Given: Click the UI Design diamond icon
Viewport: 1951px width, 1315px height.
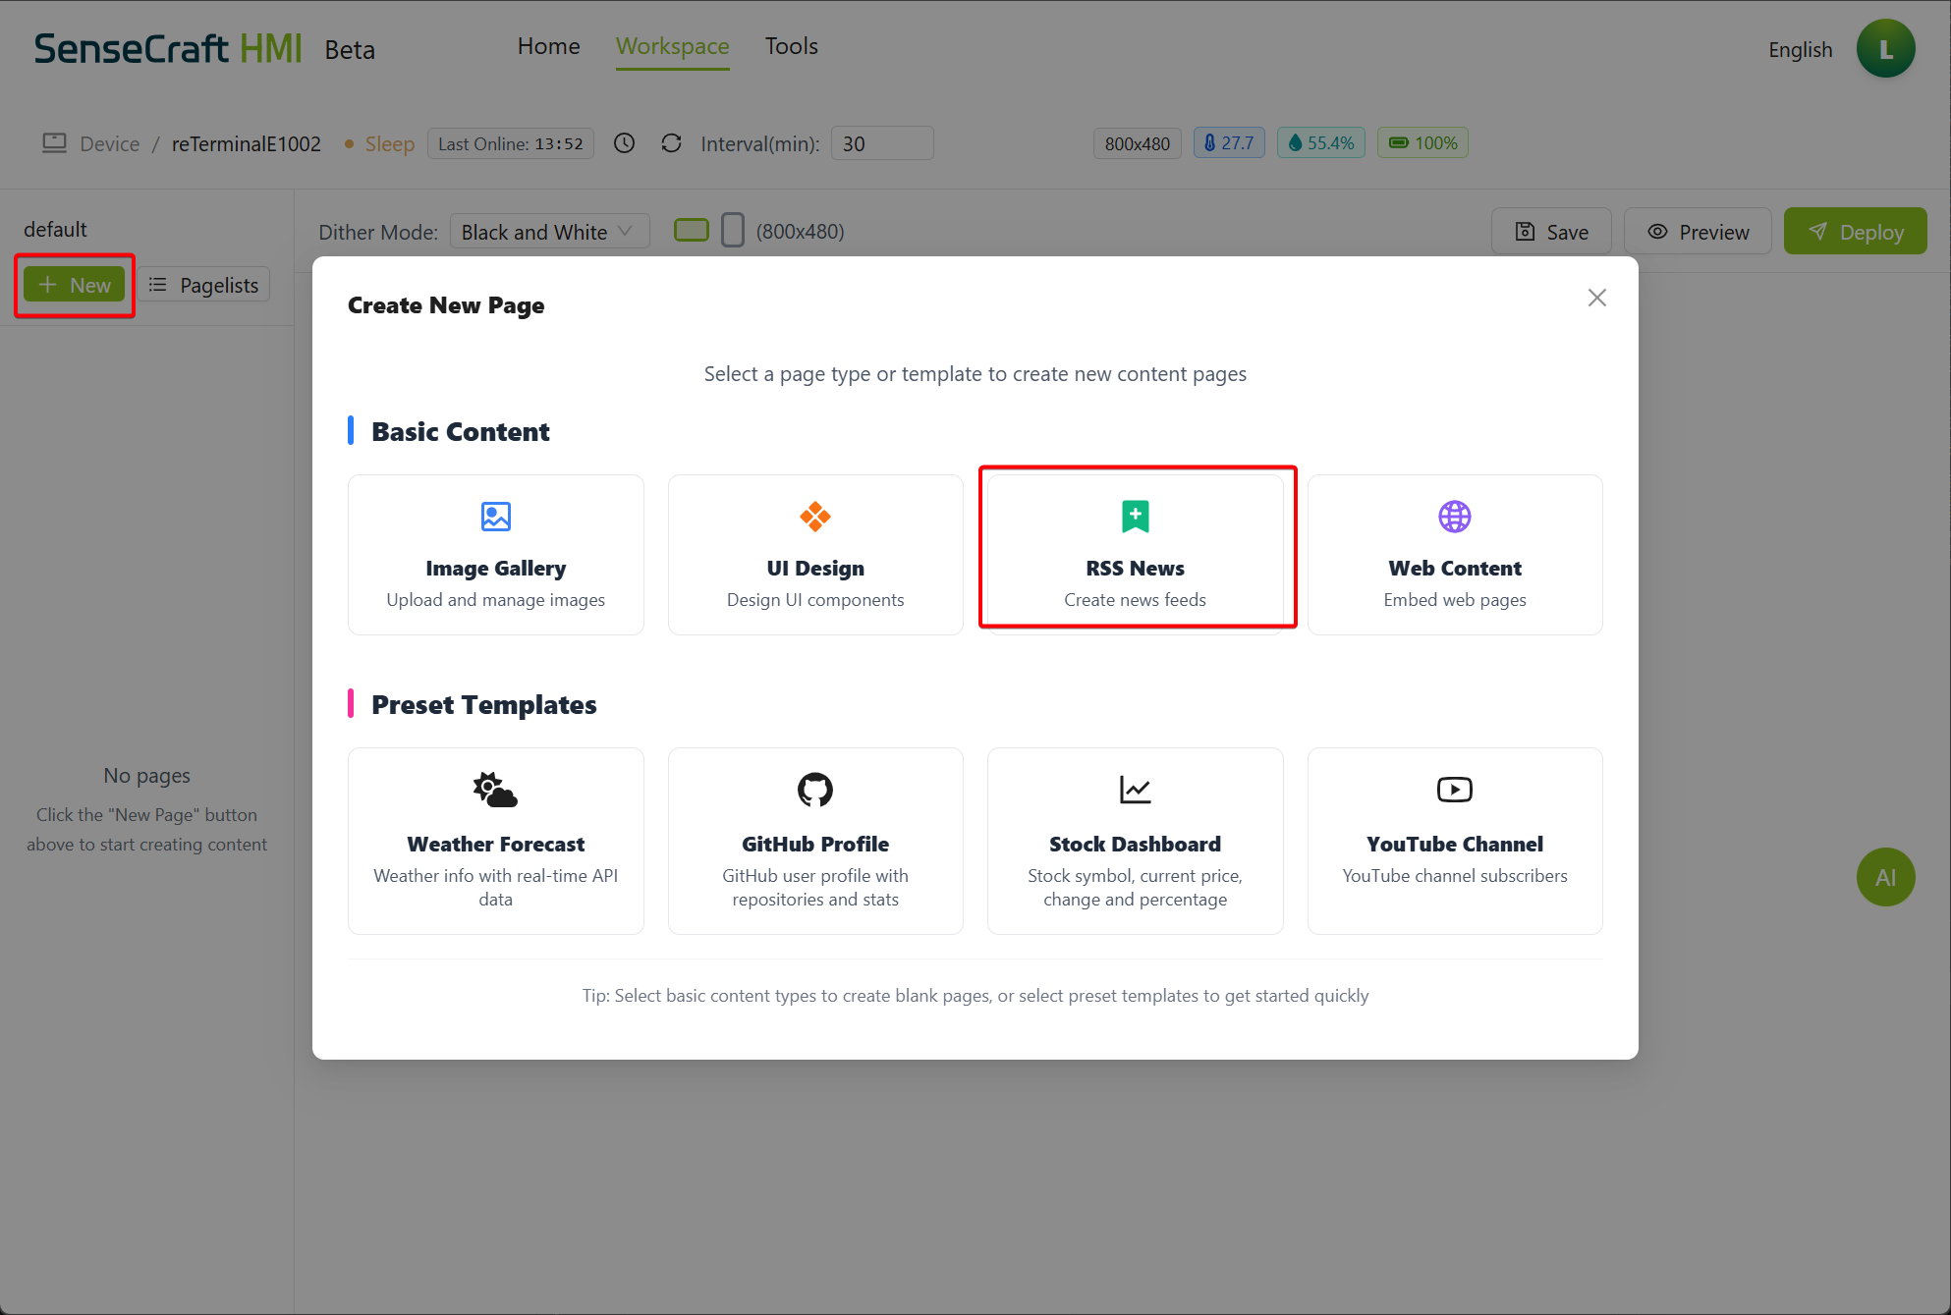Looking at the screenshot, I should pyautogui.click(x=814, y=517).
